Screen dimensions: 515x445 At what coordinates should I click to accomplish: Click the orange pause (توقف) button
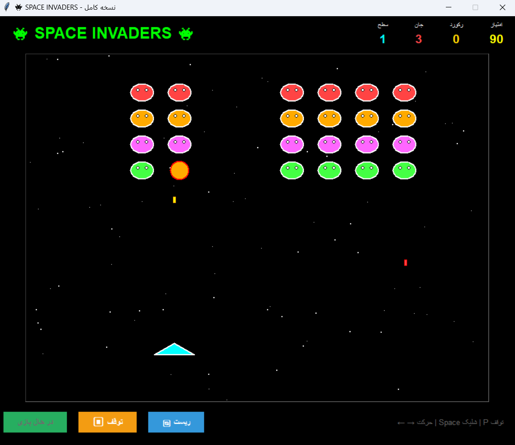[107, 422]
